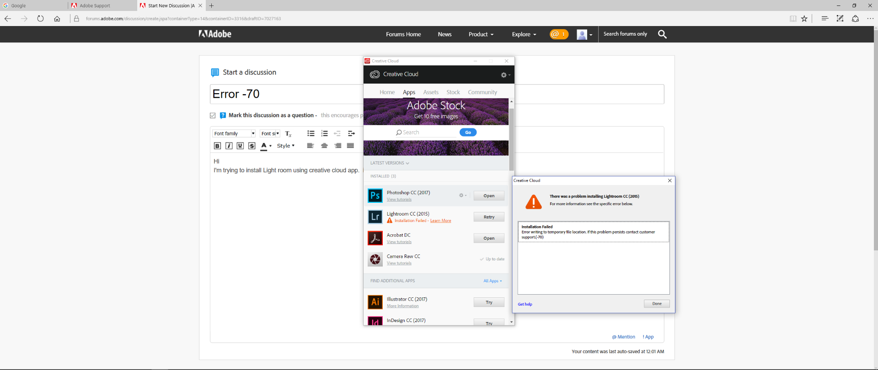The width and height of the screenshot is (878, 370).
Task: Click the discussion title field 'Error -70'
Action: (437, 94)
